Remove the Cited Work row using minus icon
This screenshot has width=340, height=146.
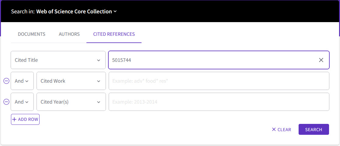[x=6, y=81]
